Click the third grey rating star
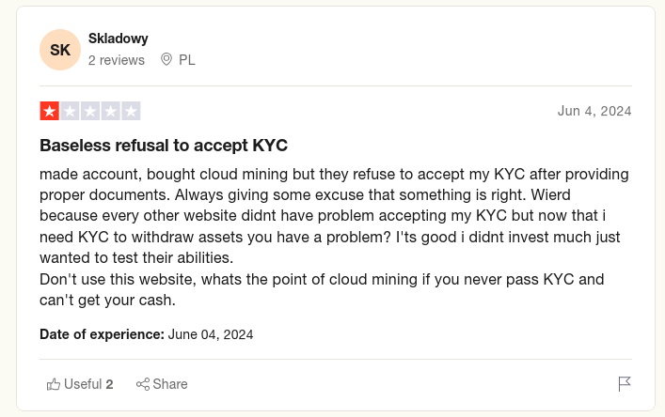Image resolution: width=665 pixels, height=417 pixels. tap(90, 111)
